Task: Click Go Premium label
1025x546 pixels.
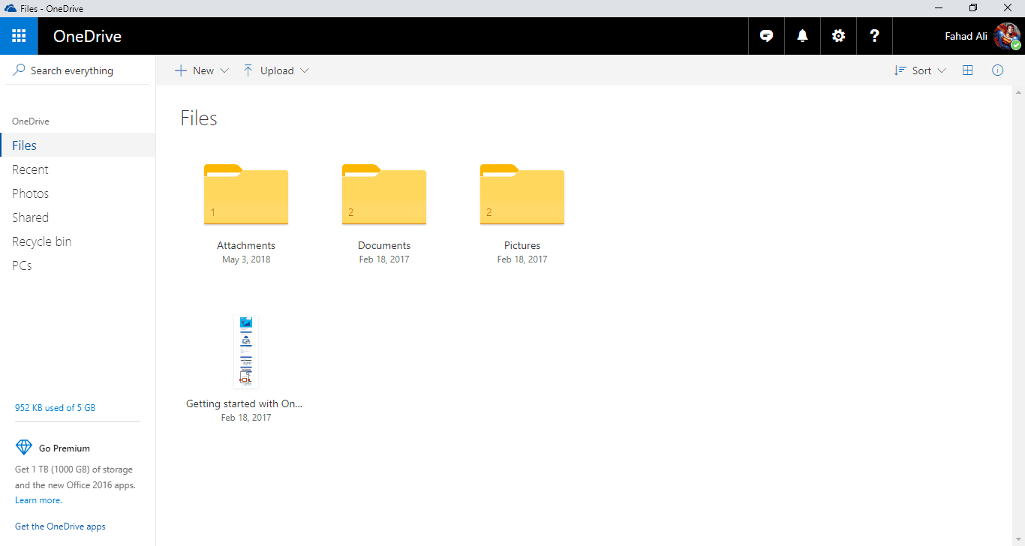Action: tap(65, 448)
